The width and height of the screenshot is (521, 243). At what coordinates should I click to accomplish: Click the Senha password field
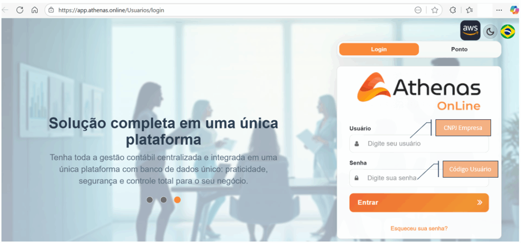[x=419, y=178]
